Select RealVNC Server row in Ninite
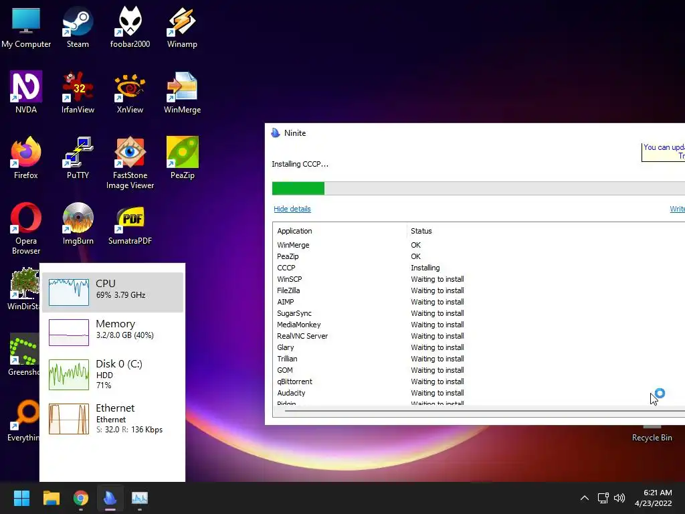685x514 pixels. click(479, 336)
